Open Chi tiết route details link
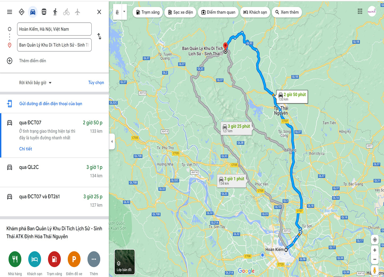Viewport: 384px width, 277px height. [26, 149]
